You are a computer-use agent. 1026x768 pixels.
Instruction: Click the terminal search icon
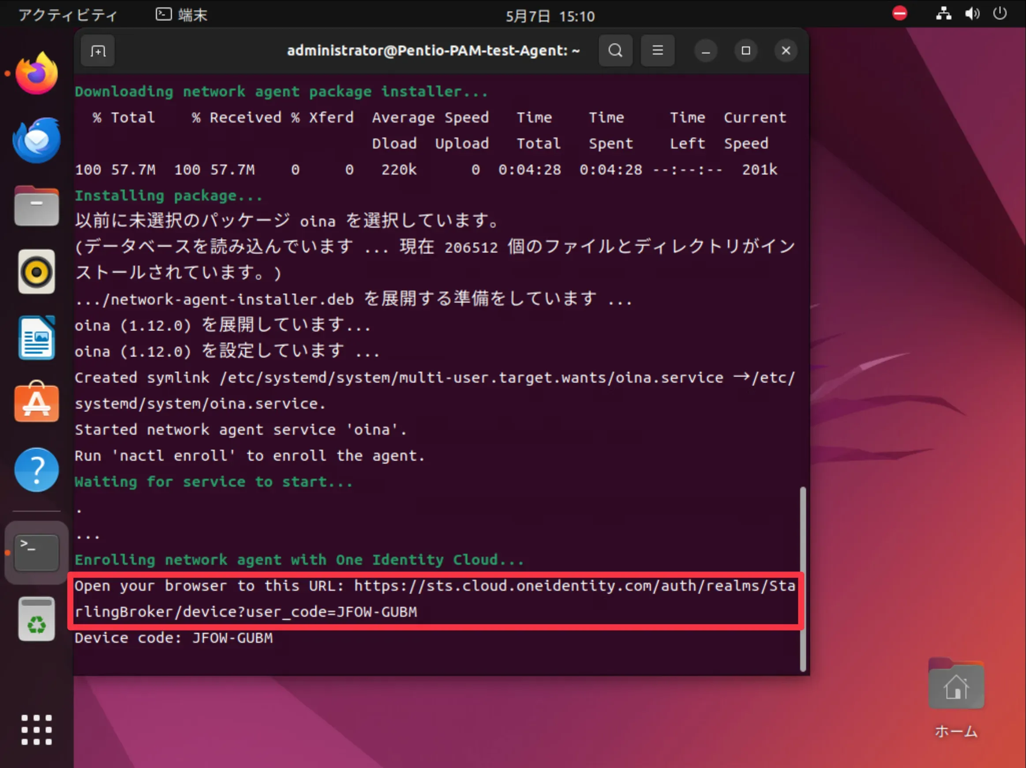pos(615,51)
